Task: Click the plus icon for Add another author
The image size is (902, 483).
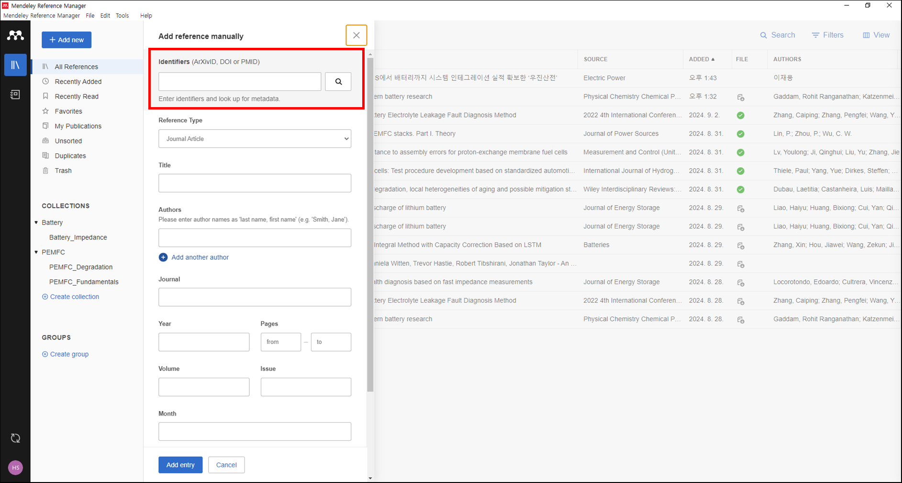Action: coord(163,257)
